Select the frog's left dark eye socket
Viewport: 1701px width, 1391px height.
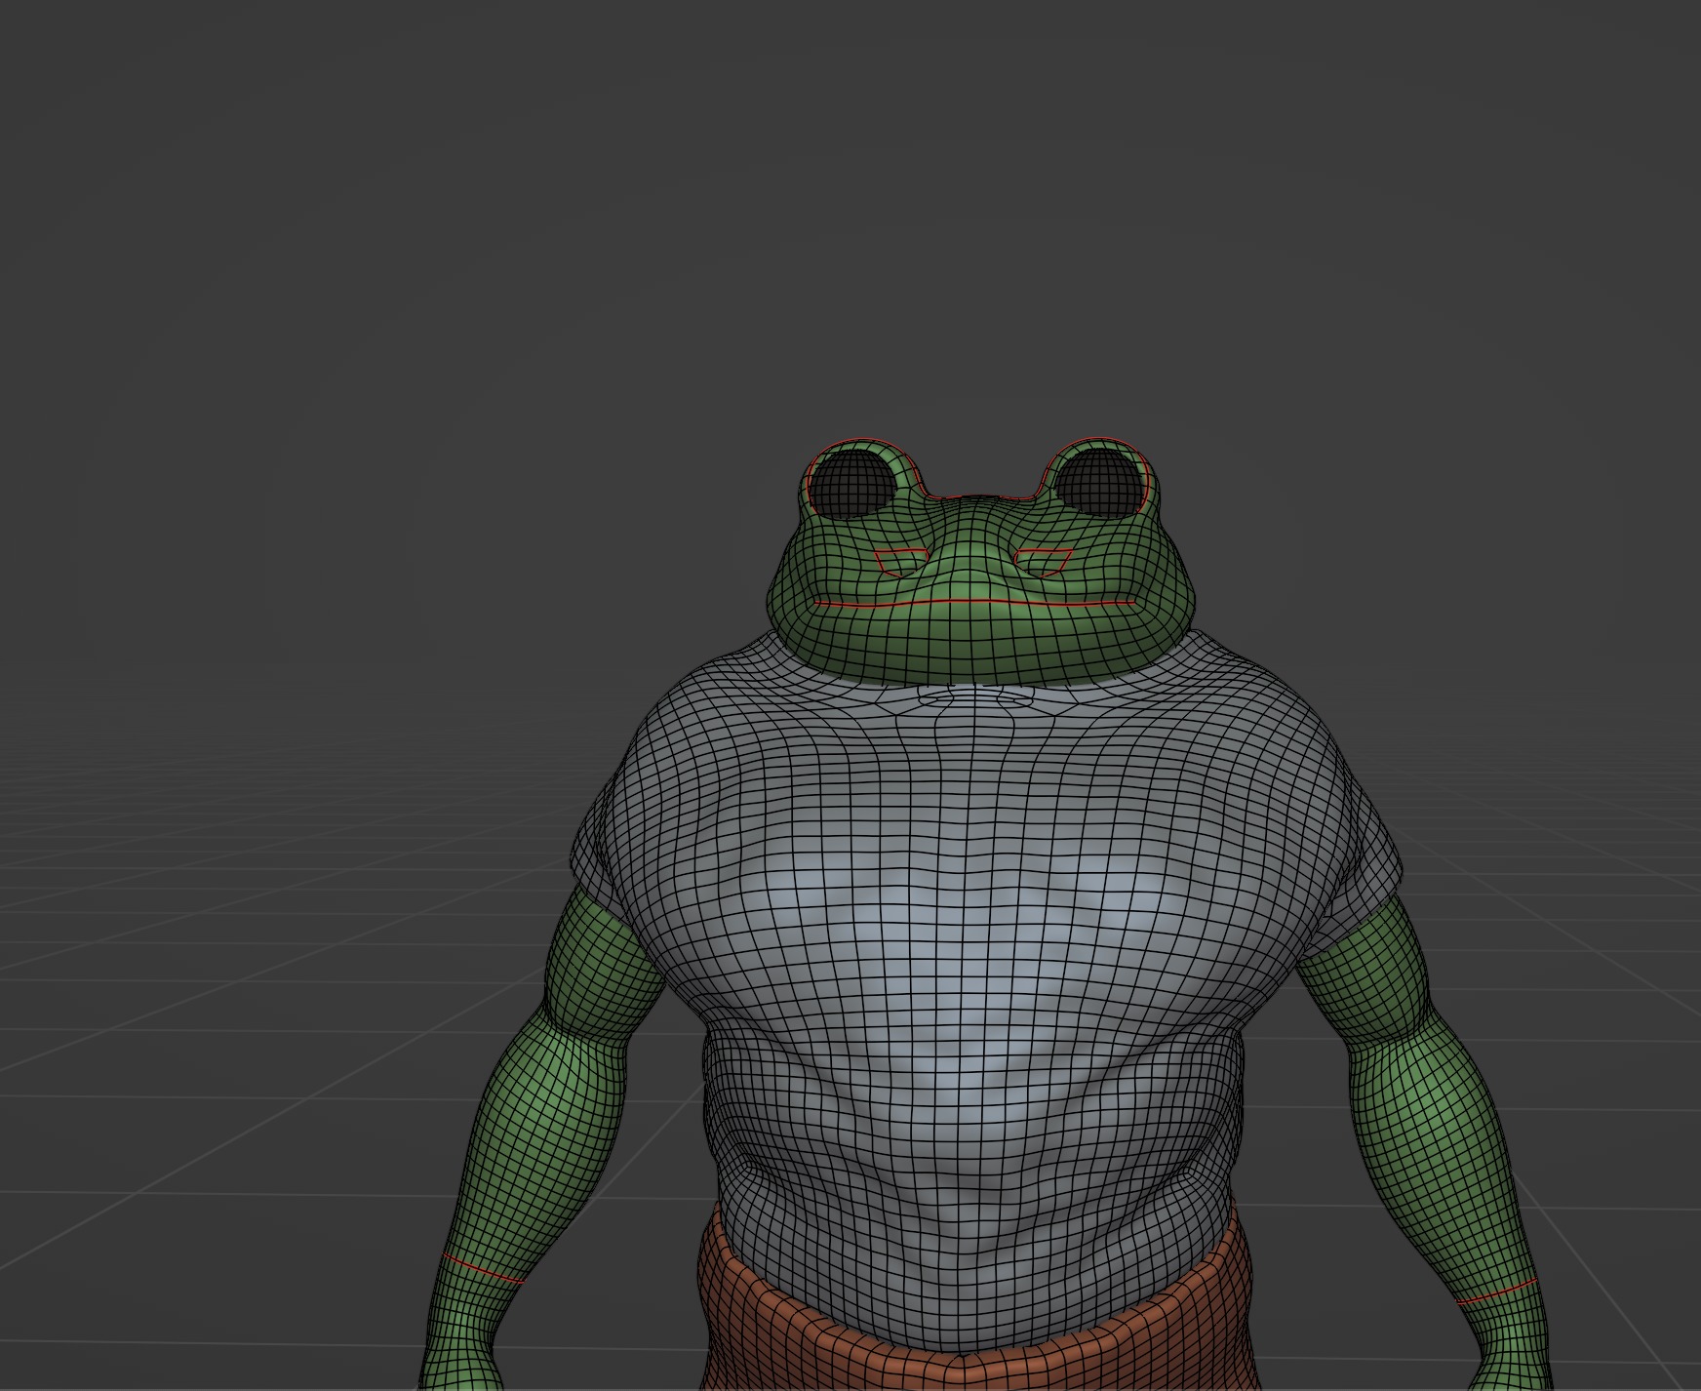click(x=851, y=484)
